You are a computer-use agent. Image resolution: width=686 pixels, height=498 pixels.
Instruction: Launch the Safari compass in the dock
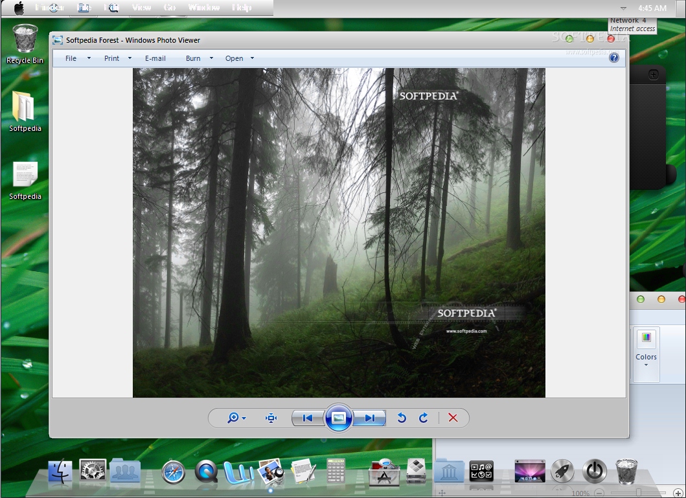click(x=173, y=472)
